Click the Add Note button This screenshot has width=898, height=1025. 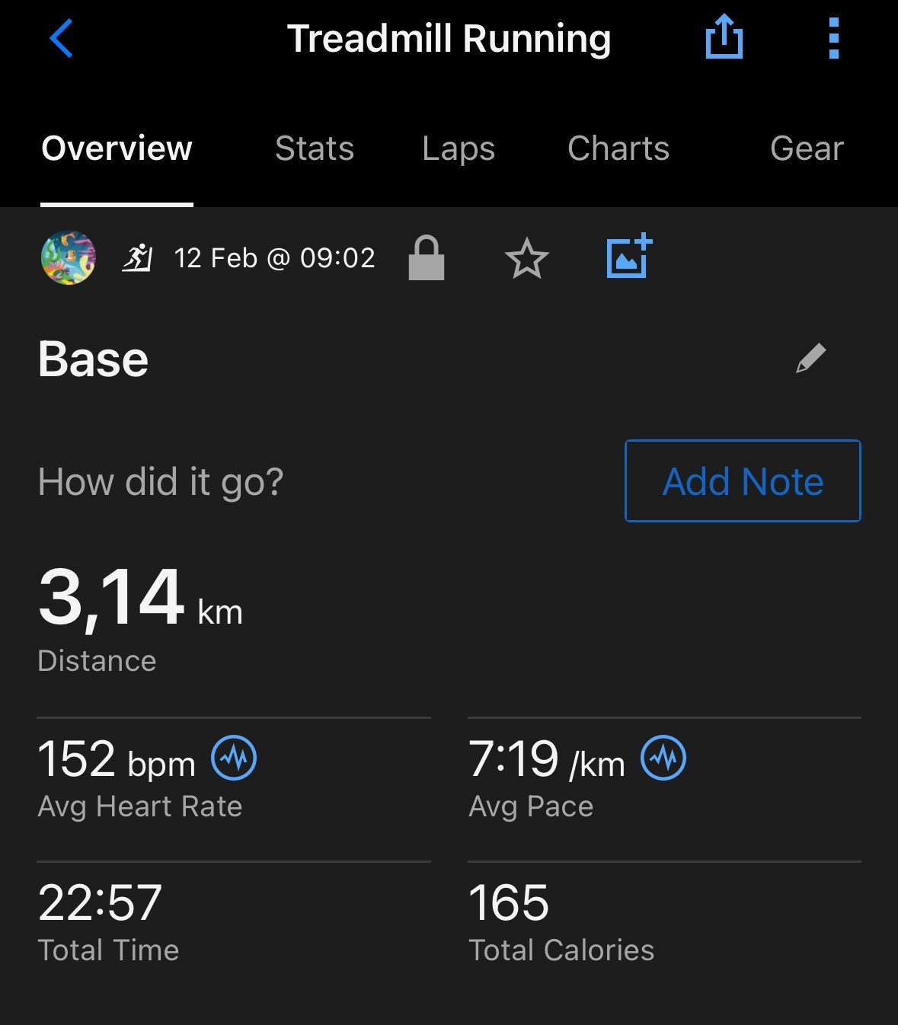pos(743,481)
